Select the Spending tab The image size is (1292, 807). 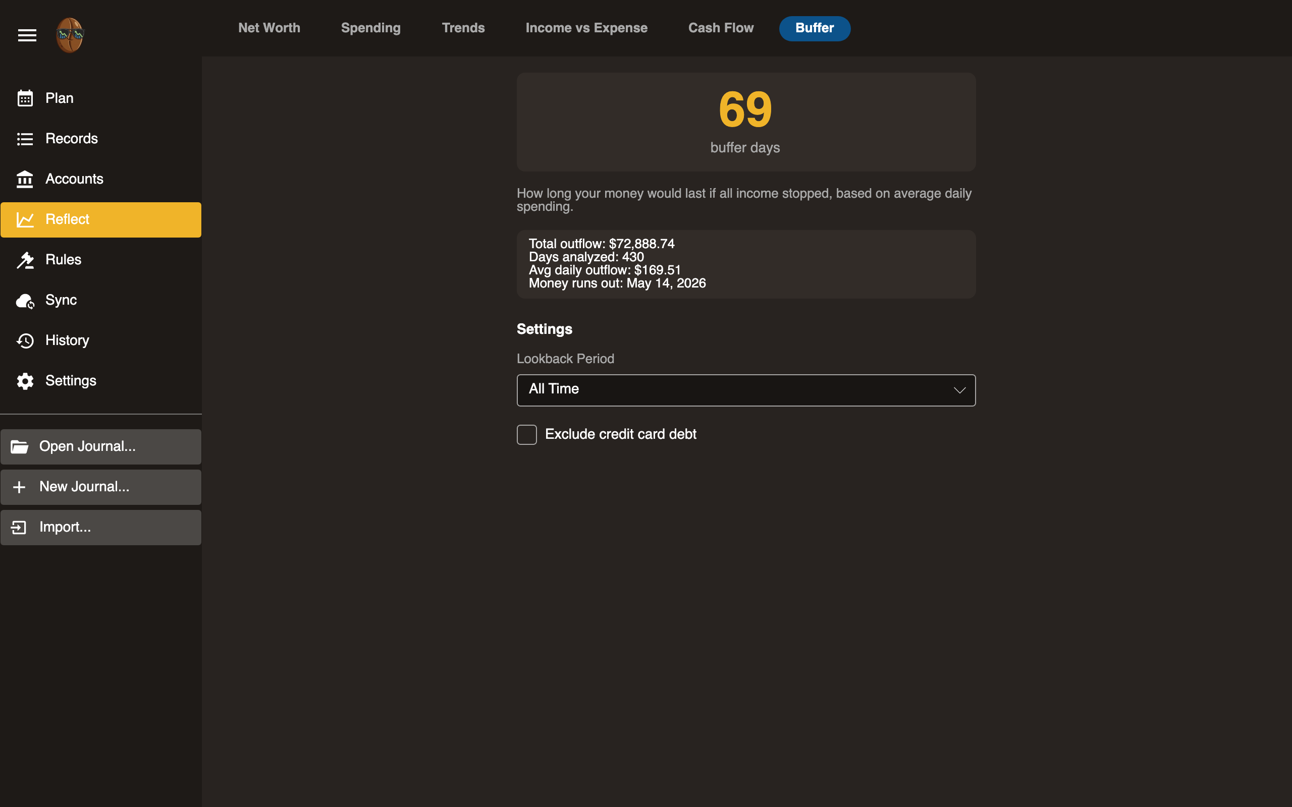pos(370,28)
